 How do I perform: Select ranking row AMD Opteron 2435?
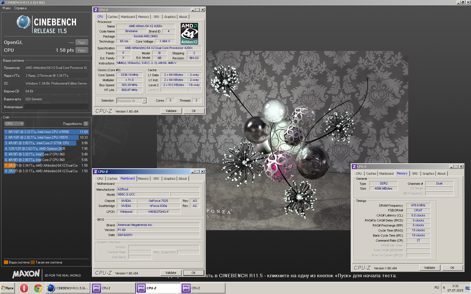point(46,149)
